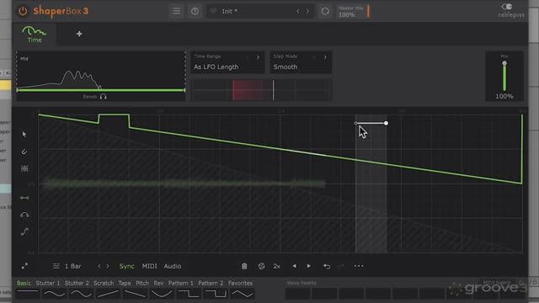Clear wave with trash icon
The image size is (539, 303).
point(244,266)
